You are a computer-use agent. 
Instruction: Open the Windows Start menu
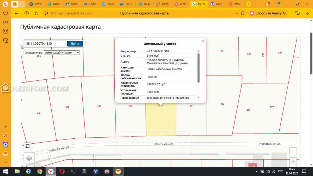point(5,171)
